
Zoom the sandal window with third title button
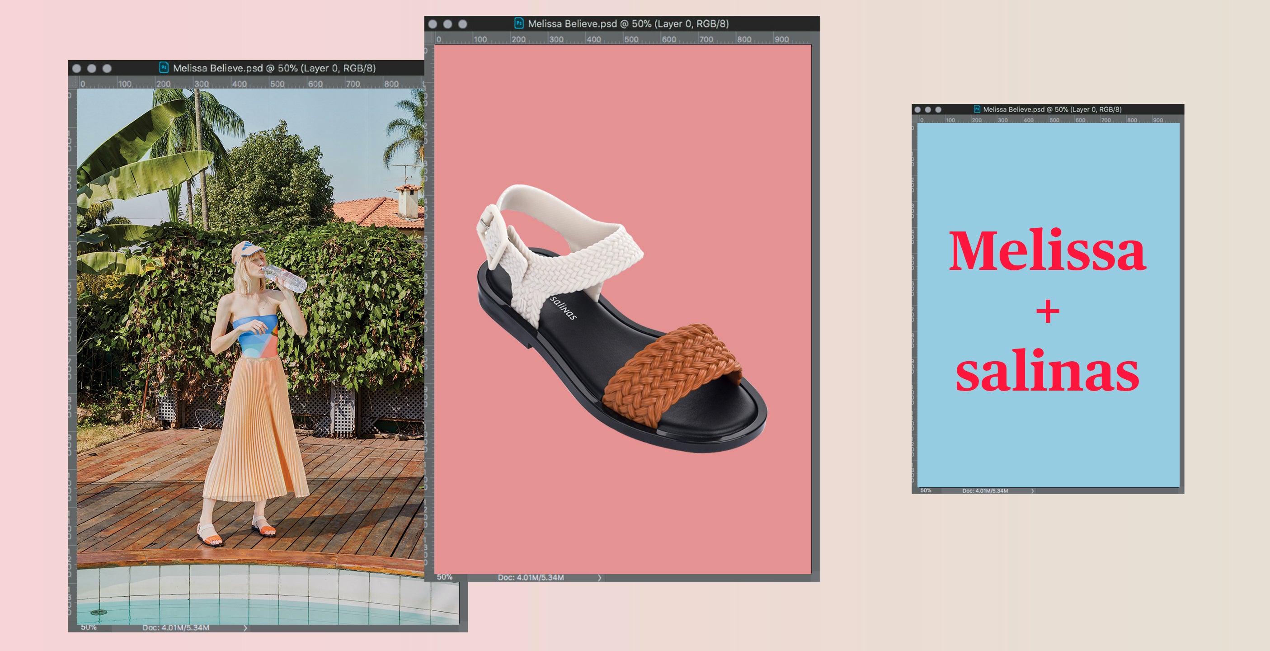tap(462, 24)
